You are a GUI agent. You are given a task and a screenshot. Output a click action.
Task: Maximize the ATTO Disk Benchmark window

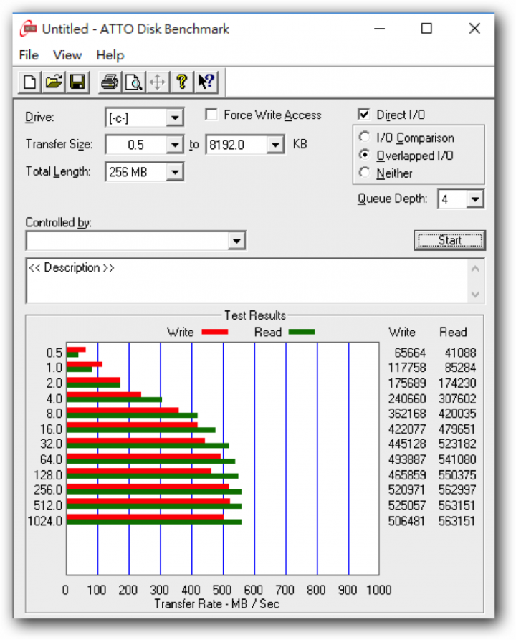click(426, 29)
